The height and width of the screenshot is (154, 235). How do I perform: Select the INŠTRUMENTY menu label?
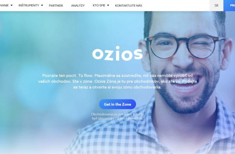(29, 5)
